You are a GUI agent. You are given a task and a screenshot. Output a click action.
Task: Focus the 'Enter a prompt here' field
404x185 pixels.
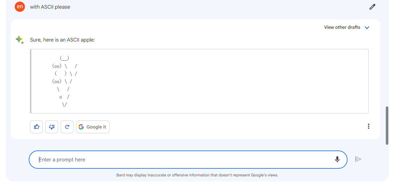coord(182,159)
